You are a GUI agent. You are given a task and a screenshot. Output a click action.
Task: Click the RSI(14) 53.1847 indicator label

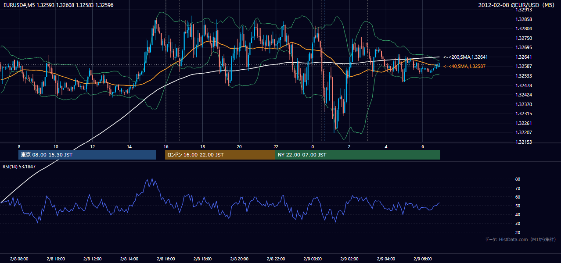[19, 167]
